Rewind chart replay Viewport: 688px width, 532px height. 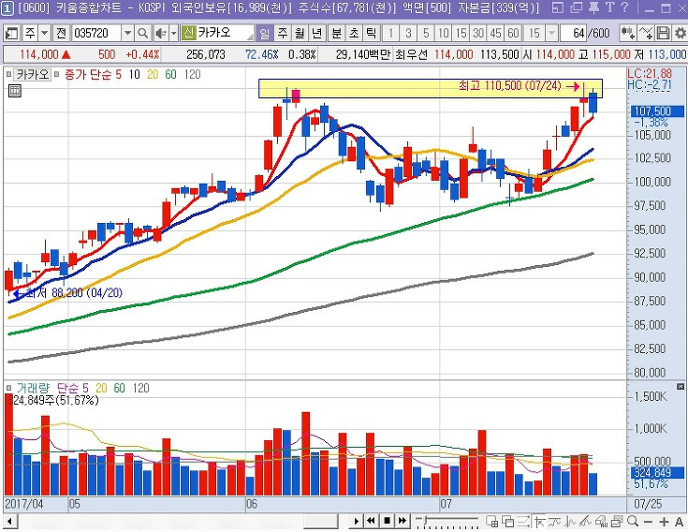372,522
